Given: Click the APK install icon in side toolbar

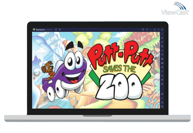Looking at the screenshot, I should click(162, 63).
